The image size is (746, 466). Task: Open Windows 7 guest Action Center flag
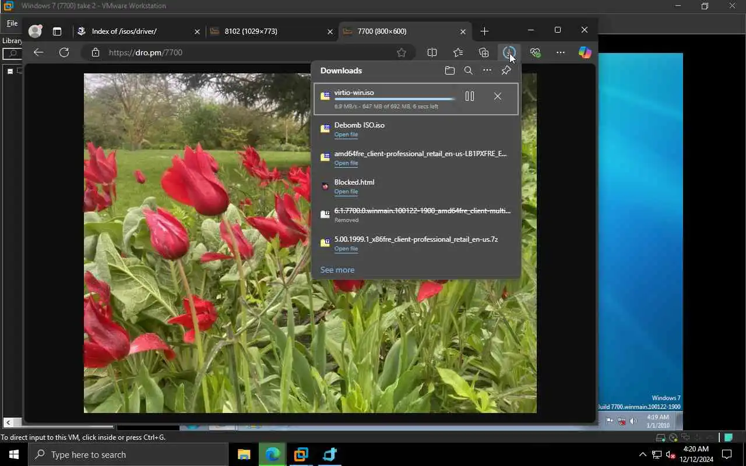610,421
